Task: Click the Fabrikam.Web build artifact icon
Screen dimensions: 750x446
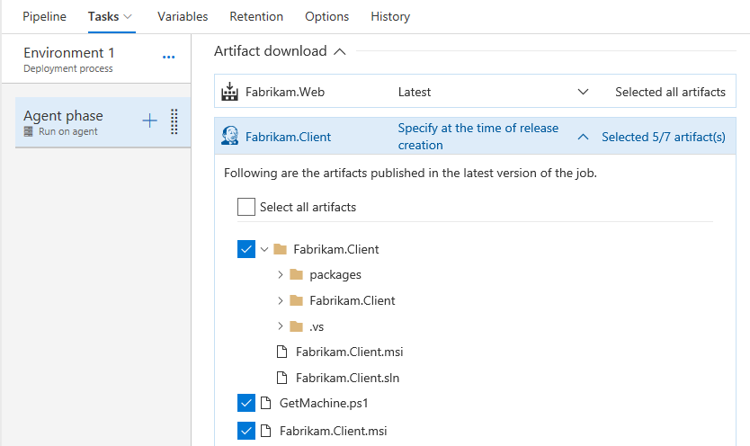Action: (x=229, y=92)
